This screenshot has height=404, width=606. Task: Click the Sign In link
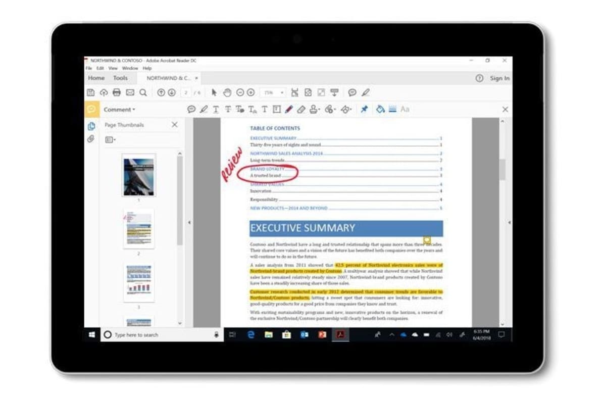[x=499, y=78]
